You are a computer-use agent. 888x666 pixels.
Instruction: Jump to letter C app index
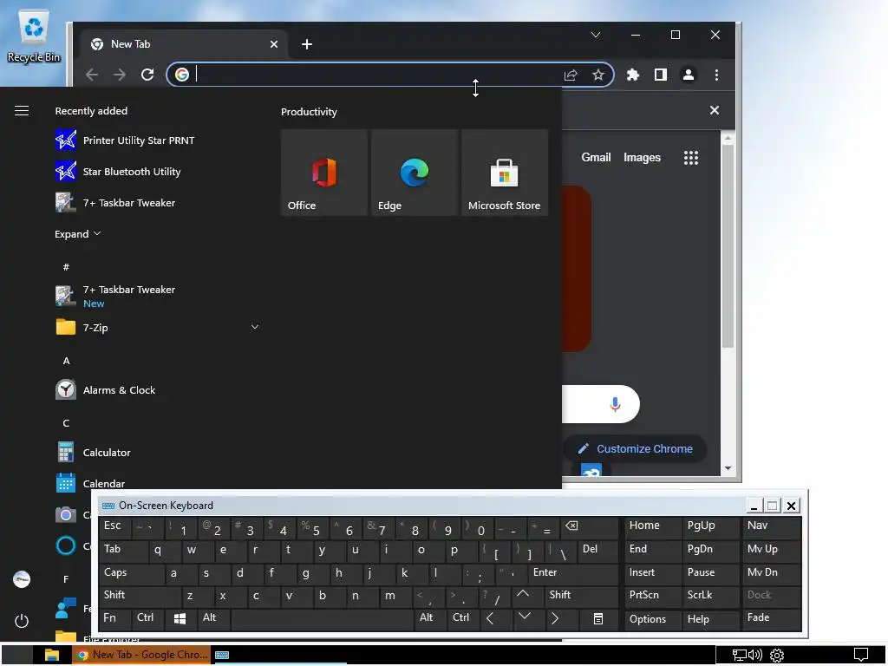point(66,422)
